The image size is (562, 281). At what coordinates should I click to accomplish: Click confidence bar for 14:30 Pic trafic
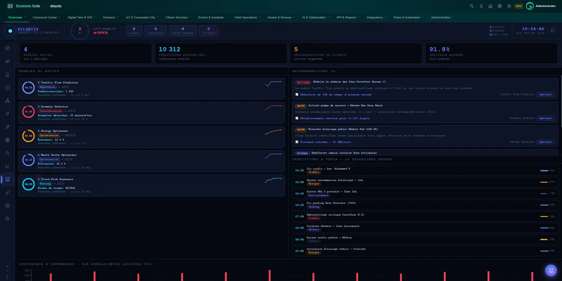point(544,171)
